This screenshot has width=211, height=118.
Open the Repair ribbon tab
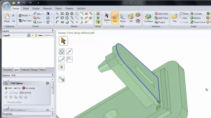coord(58,9)
